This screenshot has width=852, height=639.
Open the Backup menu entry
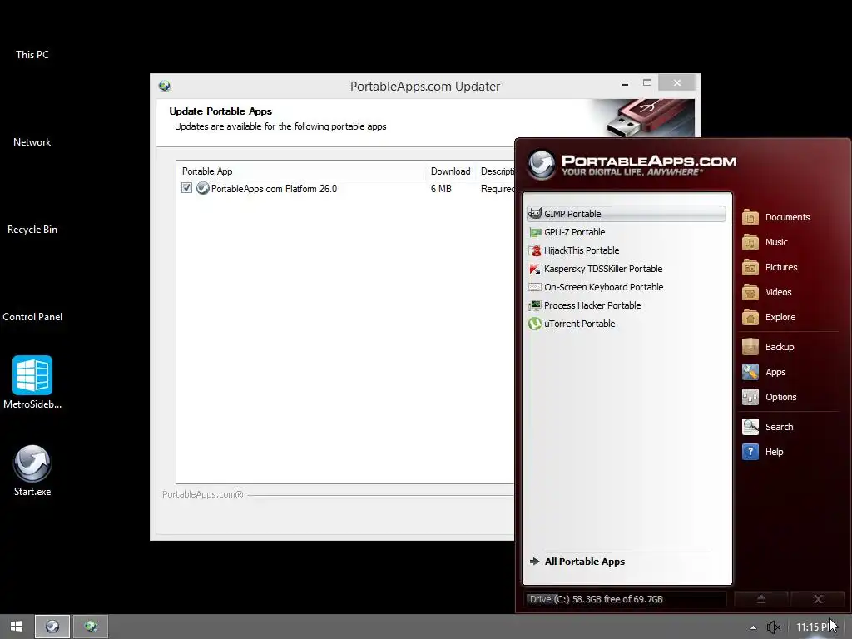768,347
